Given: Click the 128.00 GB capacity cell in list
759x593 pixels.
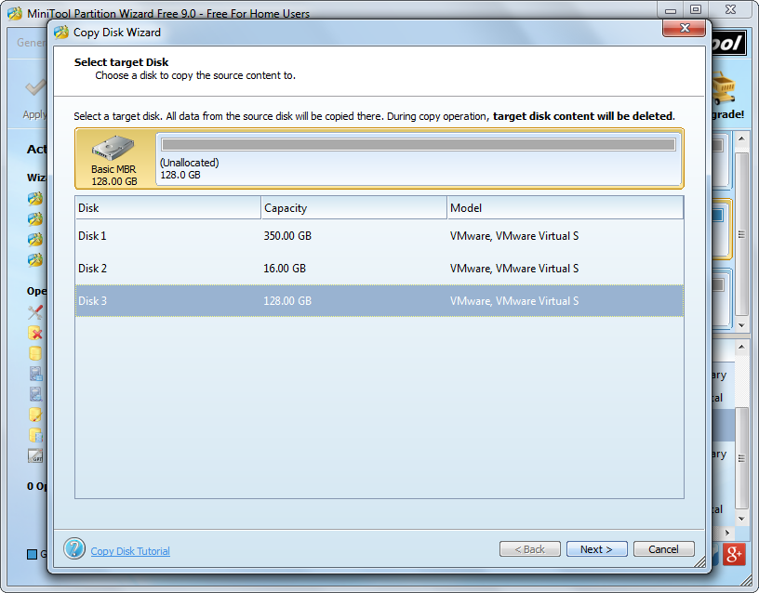Looking at the screenshot, I should tap(287, 301).
